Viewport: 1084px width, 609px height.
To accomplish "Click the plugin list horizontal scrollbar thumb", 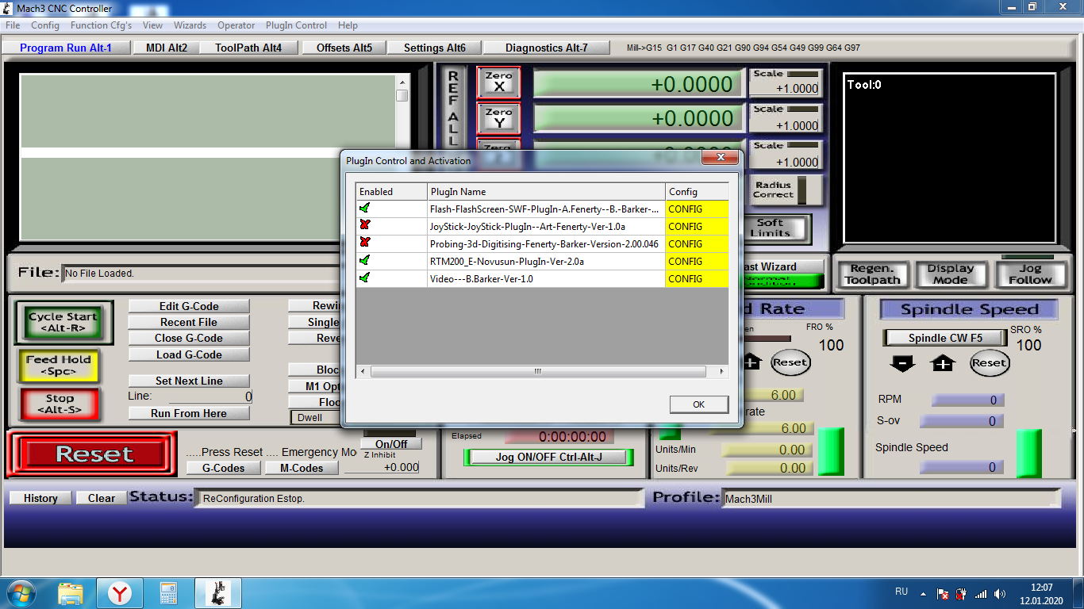I will click(538, 371).
